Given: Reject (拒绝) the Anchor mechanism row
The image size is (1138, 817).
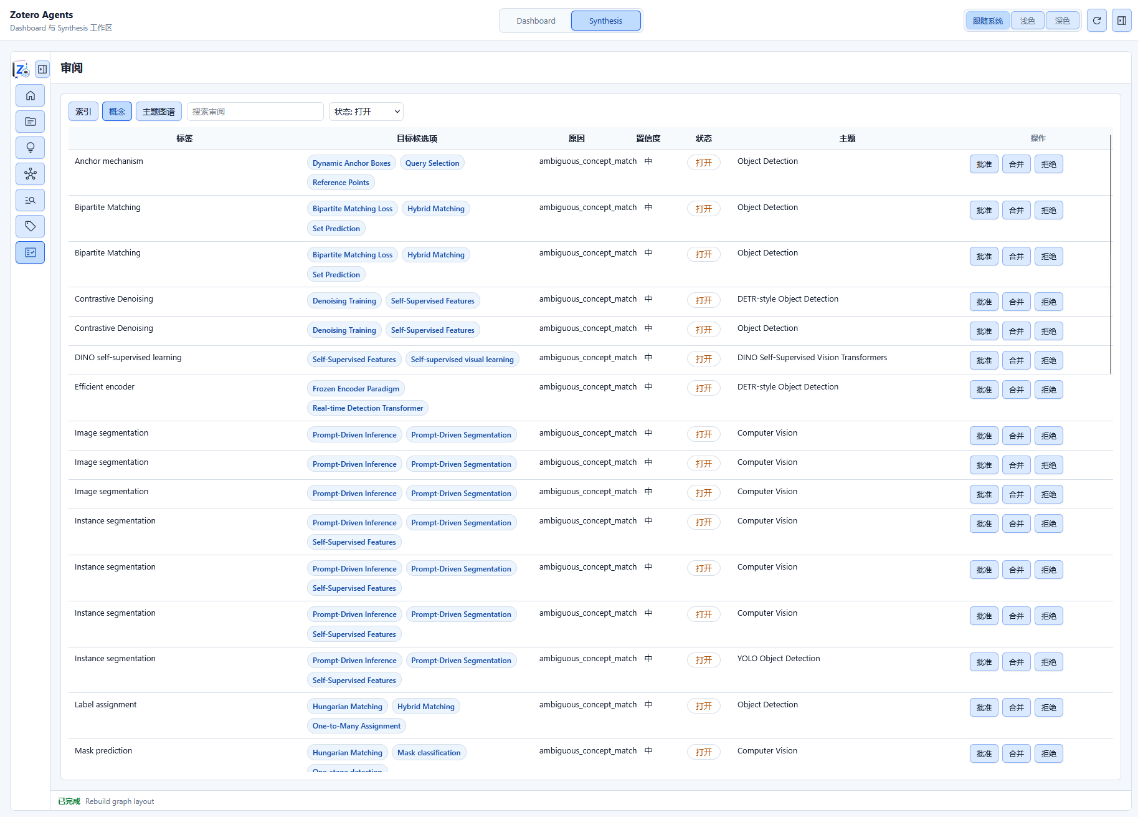Looking at the screenshot, I should [1049, 164].
